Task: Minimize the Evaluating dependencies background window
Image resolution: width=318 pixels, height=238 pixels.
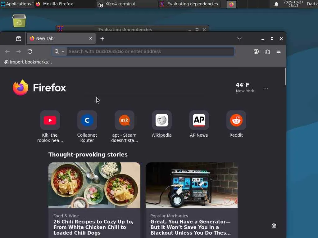Action: coord(190,29)
